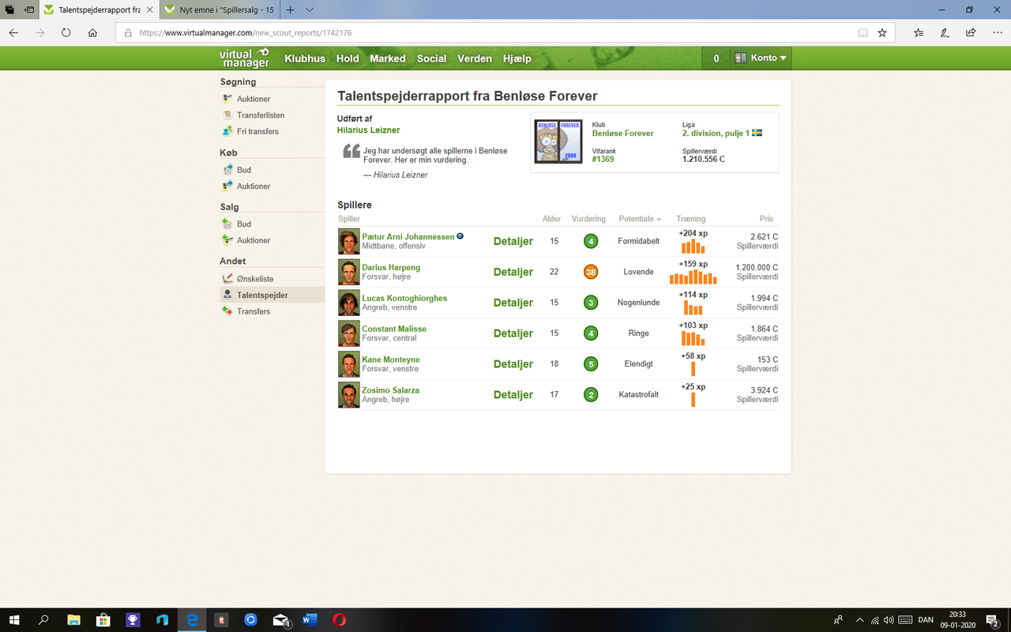Open Detaljer for Darius Harpeng
This screenshot has width=1011, height=632.
coord(513,272)
